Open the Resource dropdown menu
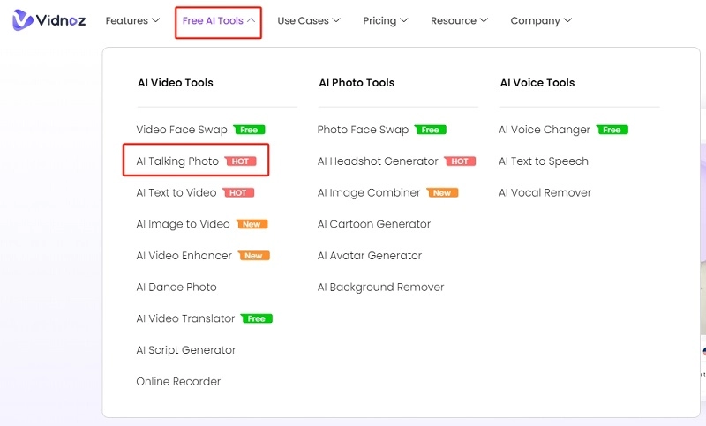The width and height of the screenshot is (706, 426). coord(459,20)
